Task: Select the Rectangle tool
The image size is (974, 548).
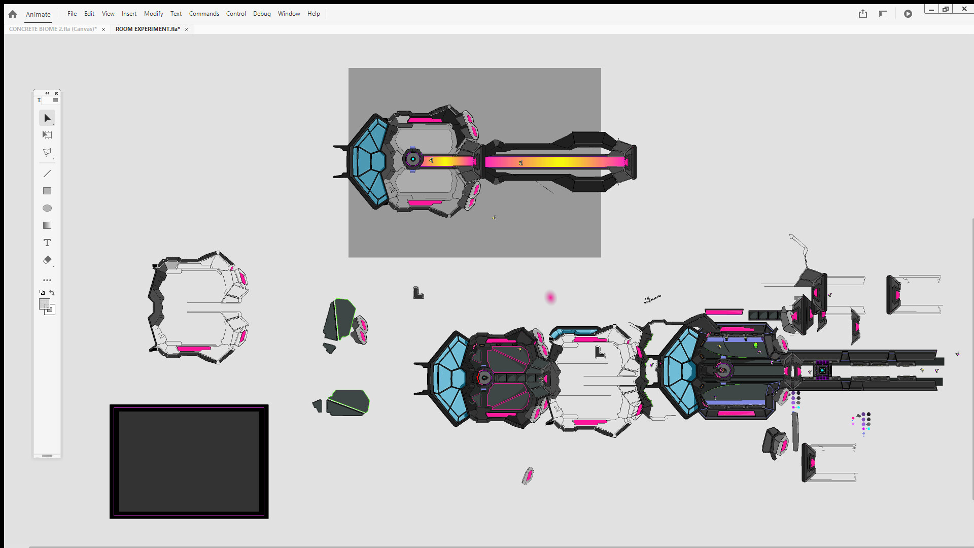Action: tap(47, 191)
